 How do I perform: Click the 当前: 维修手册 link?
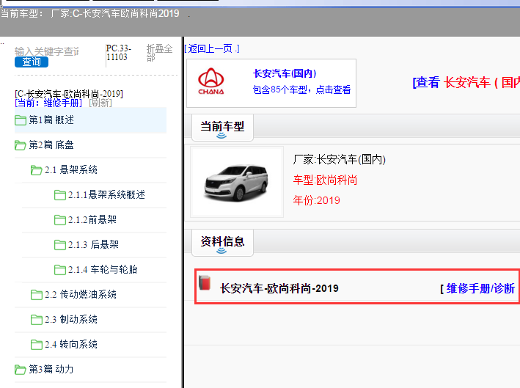(48, 103)
